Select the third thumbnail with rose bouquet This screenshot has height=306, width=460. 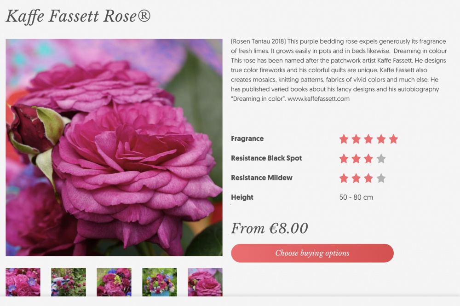click(114, 282)
